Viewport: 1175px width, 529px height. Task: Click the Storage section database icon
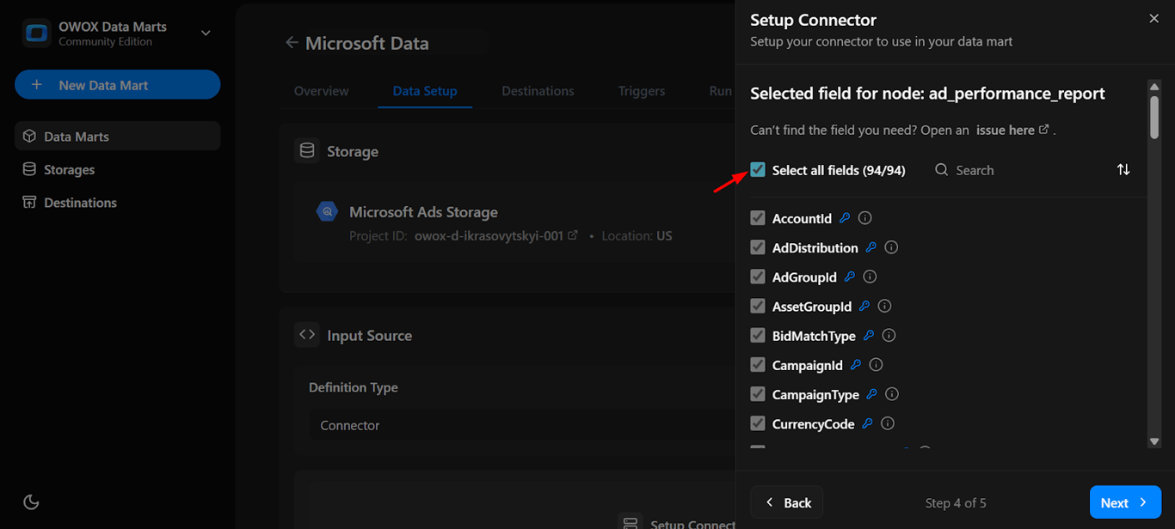click(307, 151)
